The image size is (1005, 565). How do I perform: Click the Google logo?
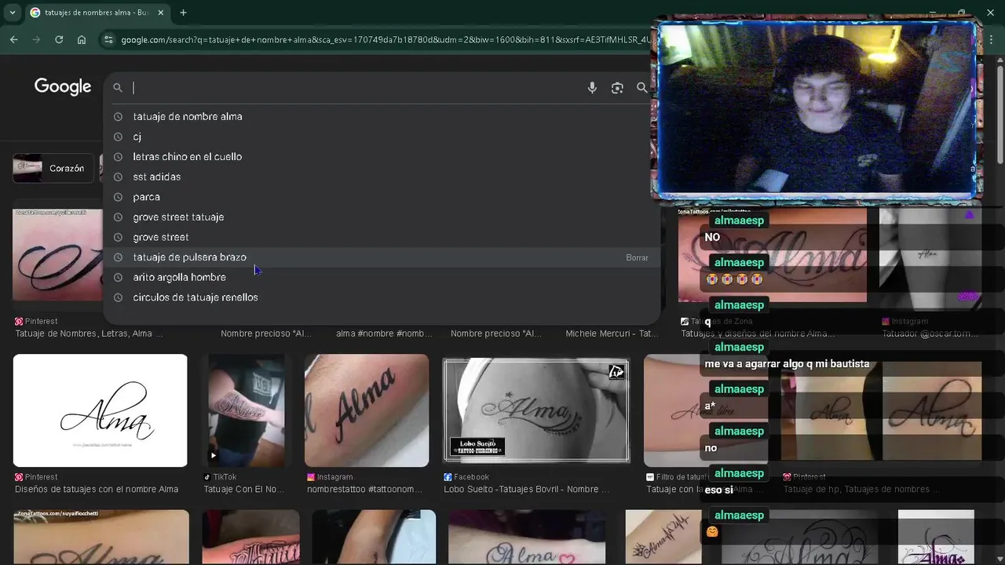pos(63,86)
